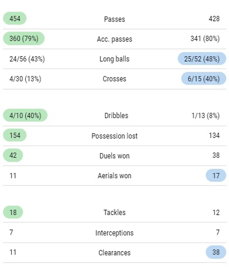Click the blue 38 clearances badge
The width and height of the screenshot is (229, 269).
(x=216, y=252)
